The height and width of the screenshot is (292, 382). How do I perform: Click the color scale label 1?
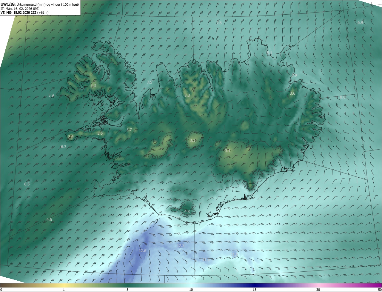(x=64, y=290)
